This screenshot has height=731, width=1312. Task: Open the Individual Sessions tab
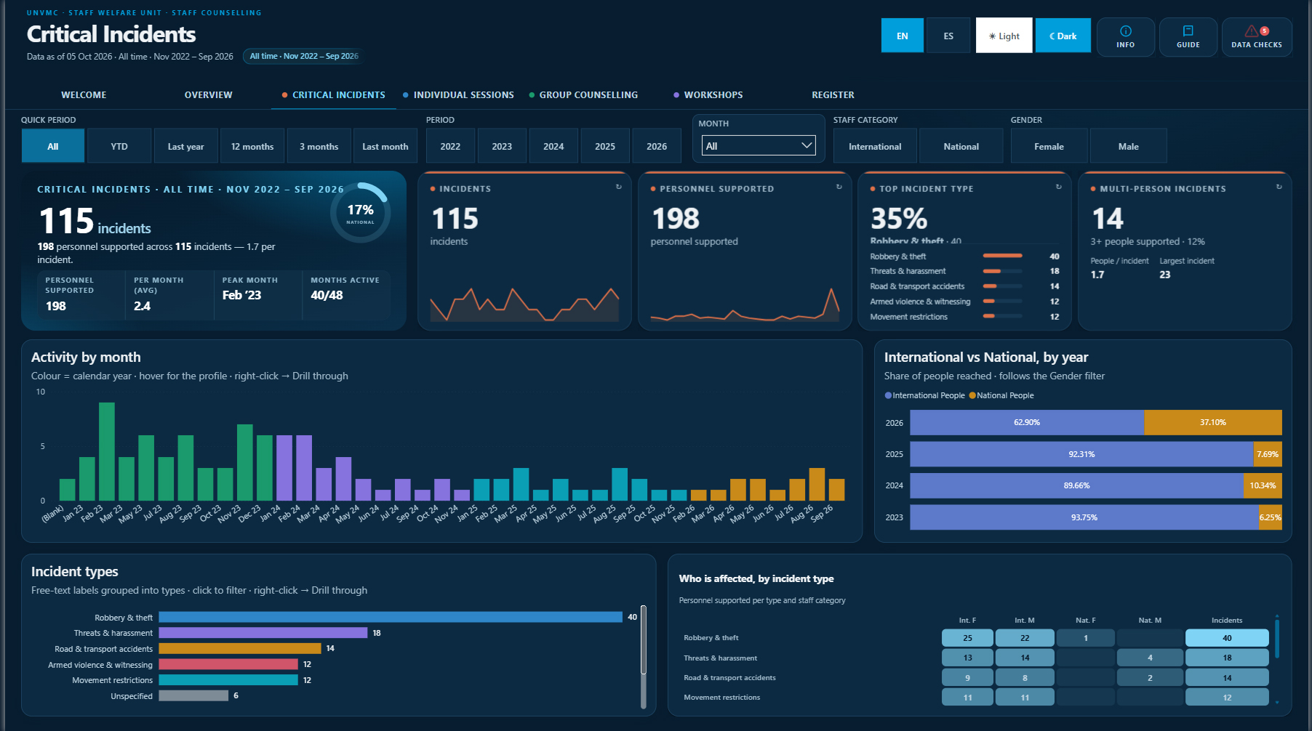458,95
